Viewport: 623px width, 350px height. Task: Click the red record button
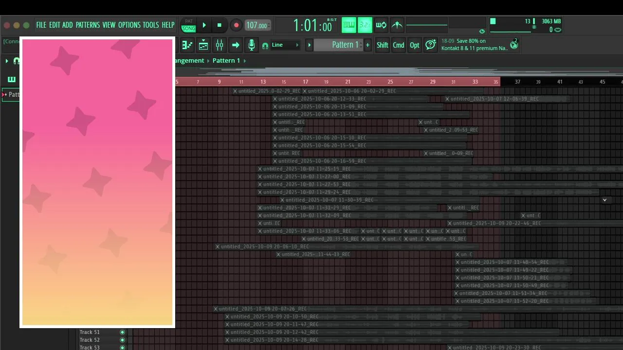point(236,25)
